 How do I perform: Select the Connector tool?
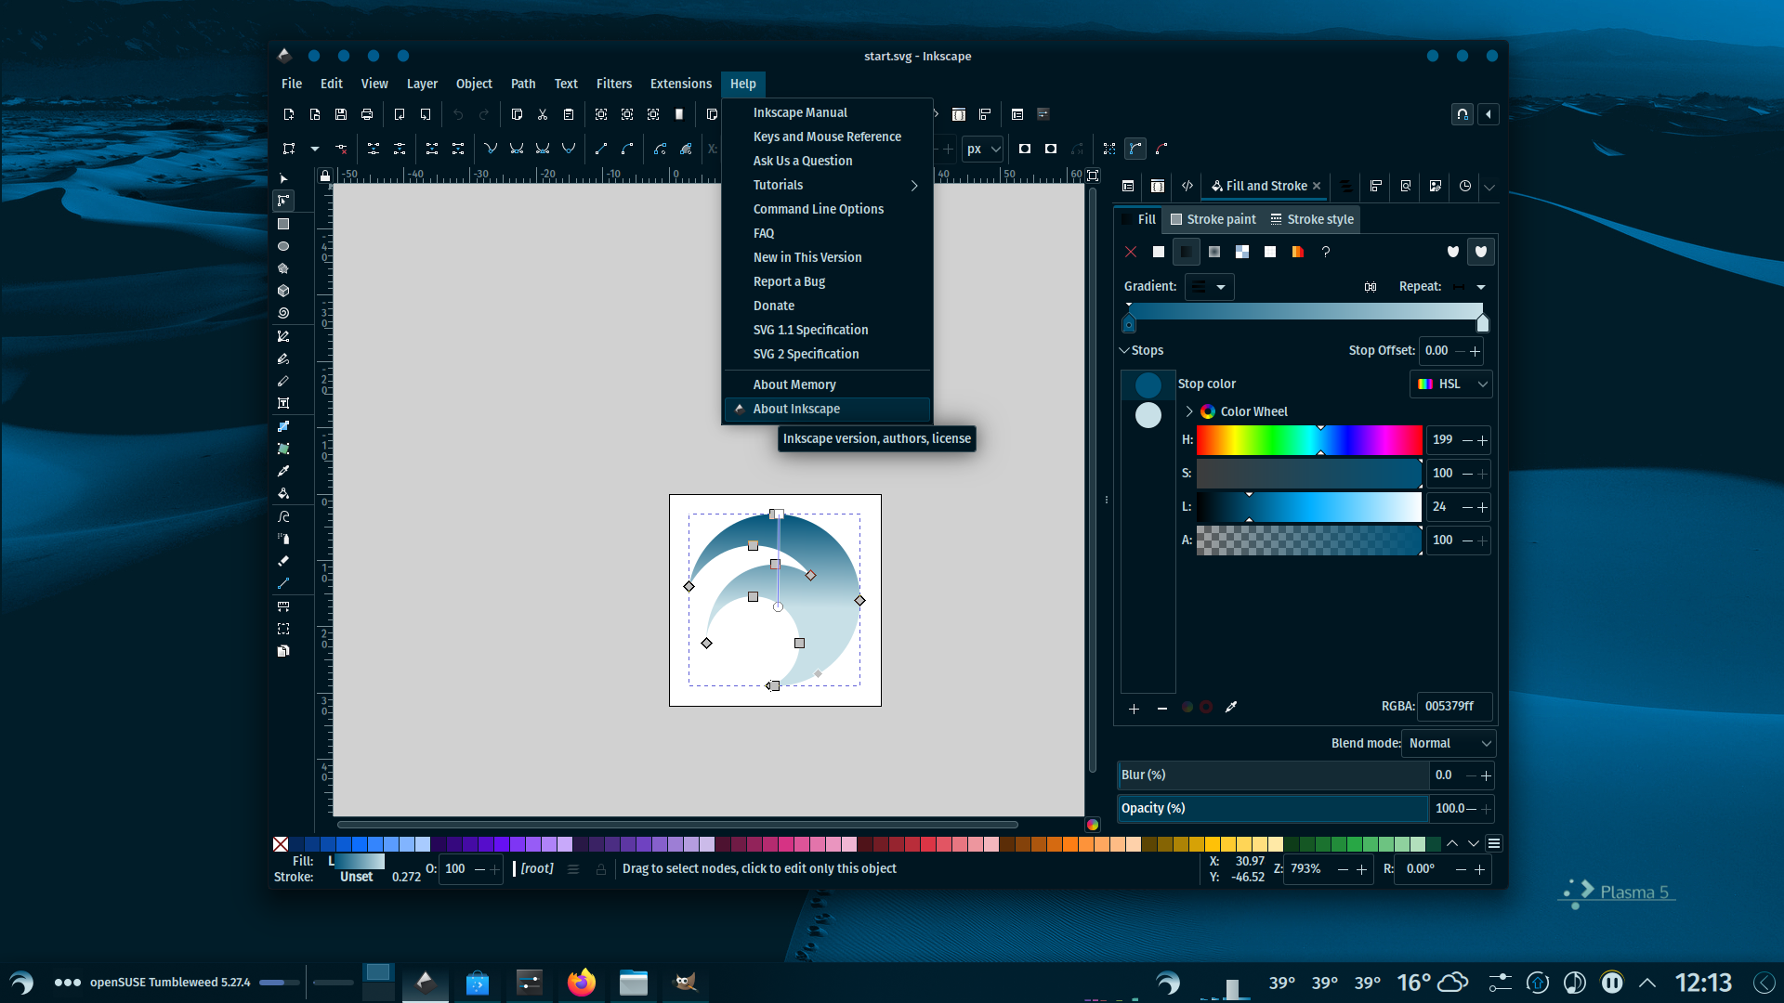point(283,583)
